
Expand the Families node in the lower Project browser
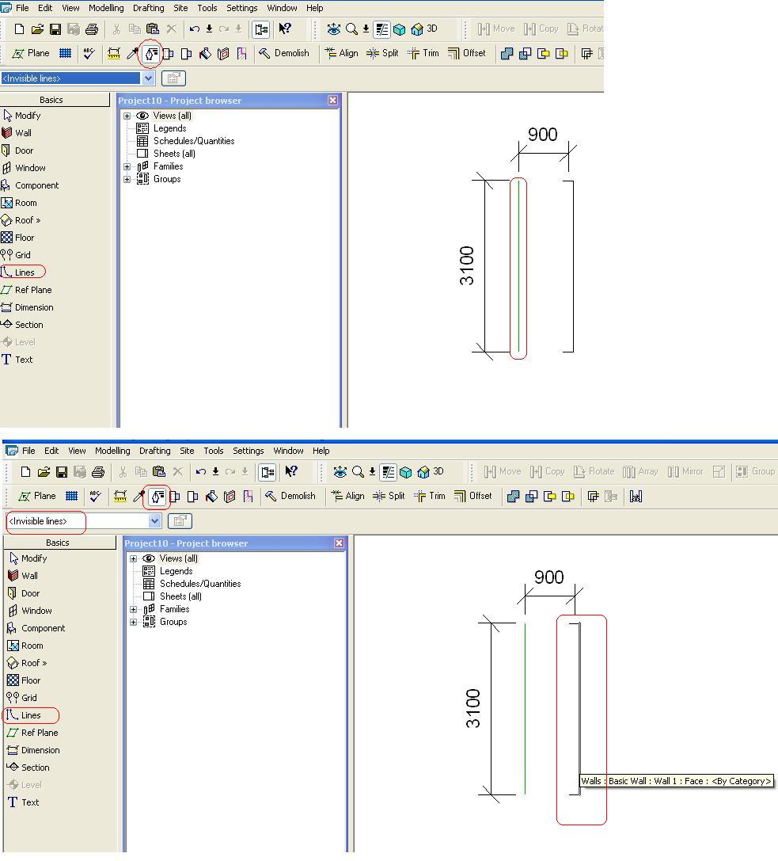coord(133,609)
